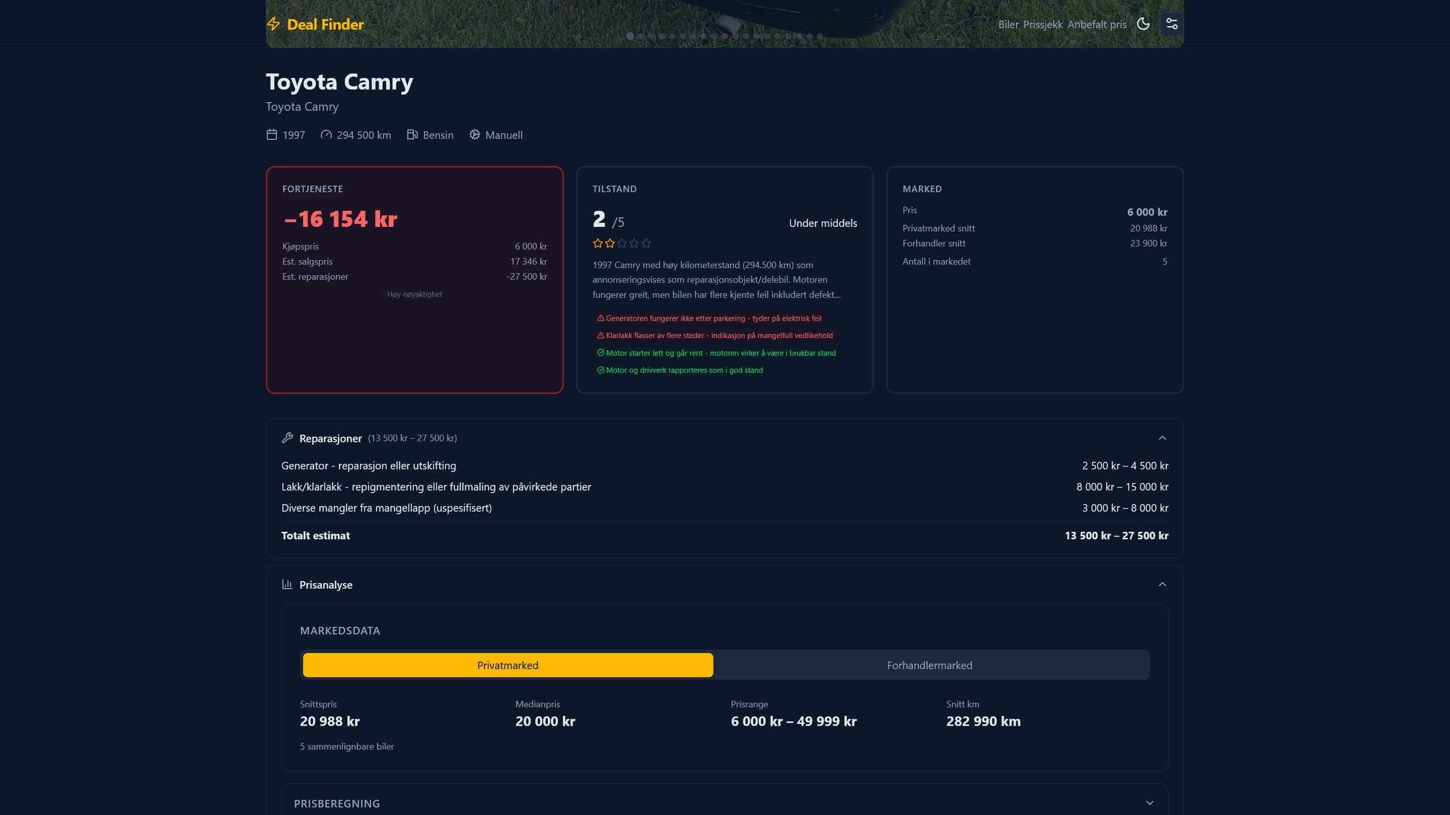The height and width of the screenshot is (815, 1450).
Task: Select the Privatmarked market tab
Action: (507, 665)
